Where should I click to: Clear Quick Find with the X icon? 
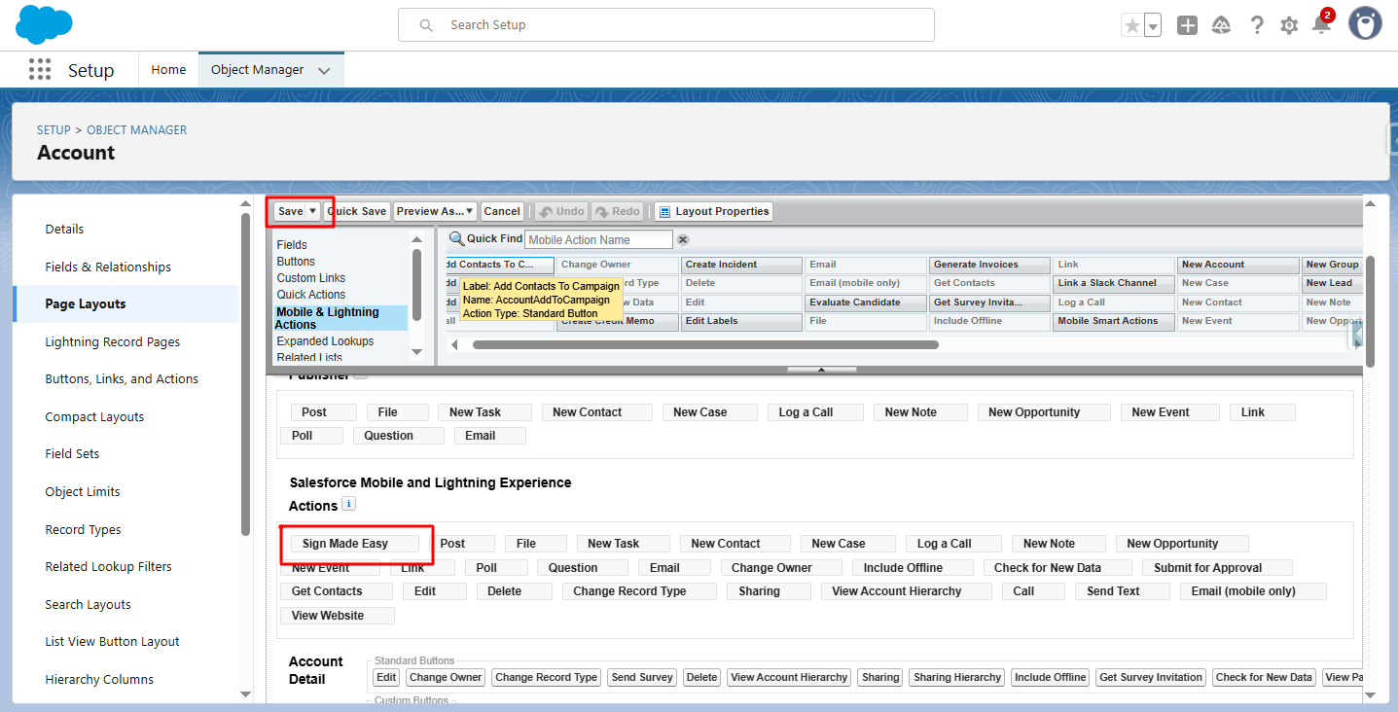[683, 240]
